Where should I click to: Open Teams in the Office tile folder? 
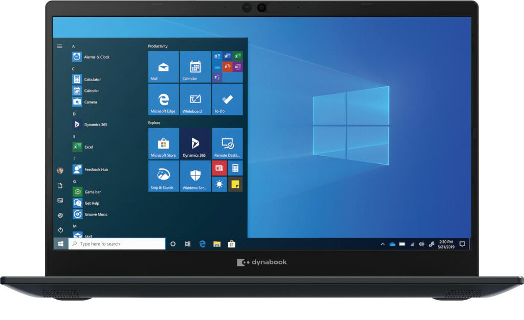[x=217, y=78]
